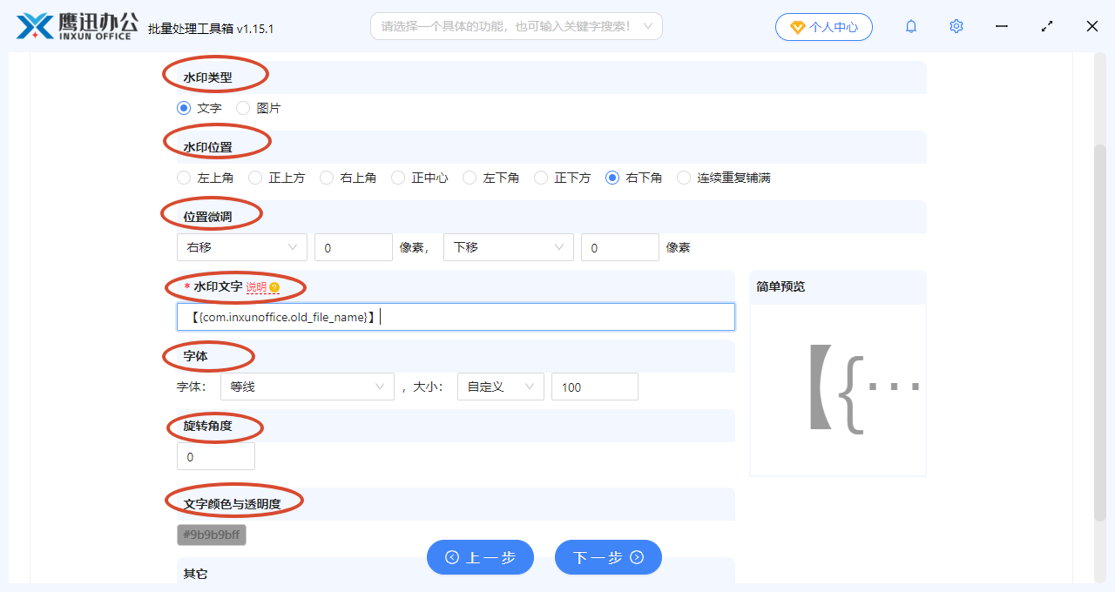Click the 简单预览 watermark preview
Screen dimensions: 1115x592
[x=838, y=390]
